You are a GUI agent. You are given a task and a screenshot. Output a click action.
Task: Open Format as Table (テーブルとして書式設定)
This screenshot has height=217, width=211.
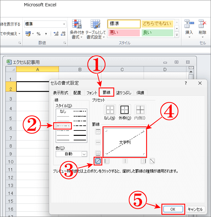pos(95,29)
